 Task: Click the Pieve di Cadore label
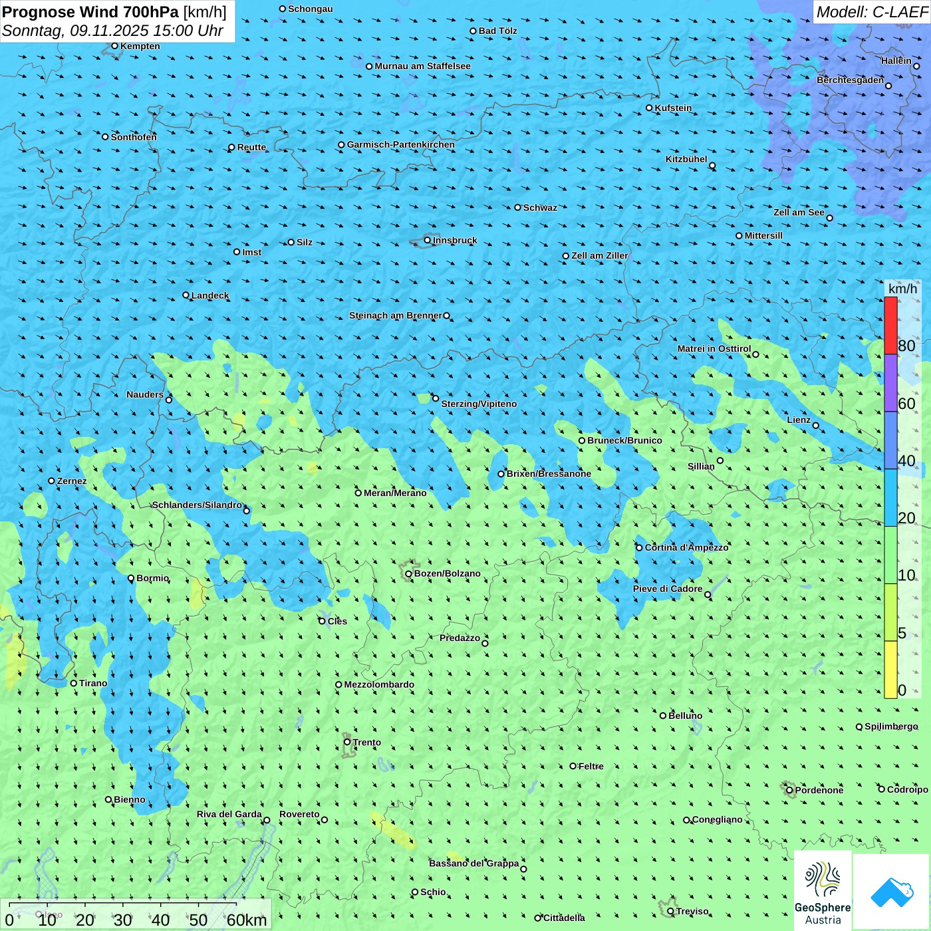pos(668,589)
